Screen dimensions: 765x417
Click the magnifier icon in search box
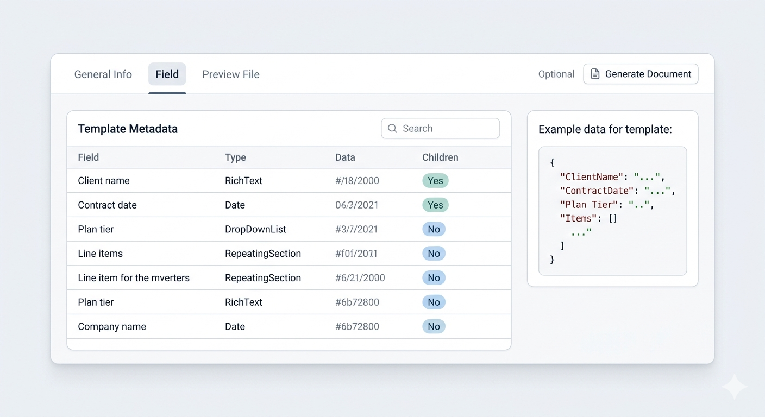coord(392,129)
